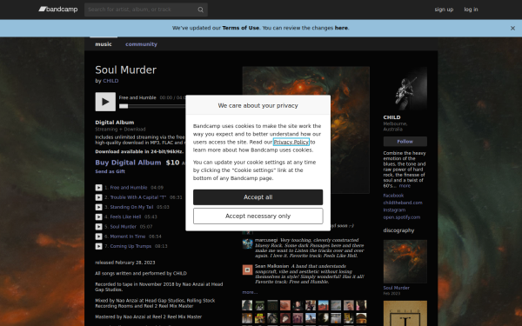The image size is (522, 326).
Task: Show more supporter comments via 'more...'
Action: click(250, 292)
